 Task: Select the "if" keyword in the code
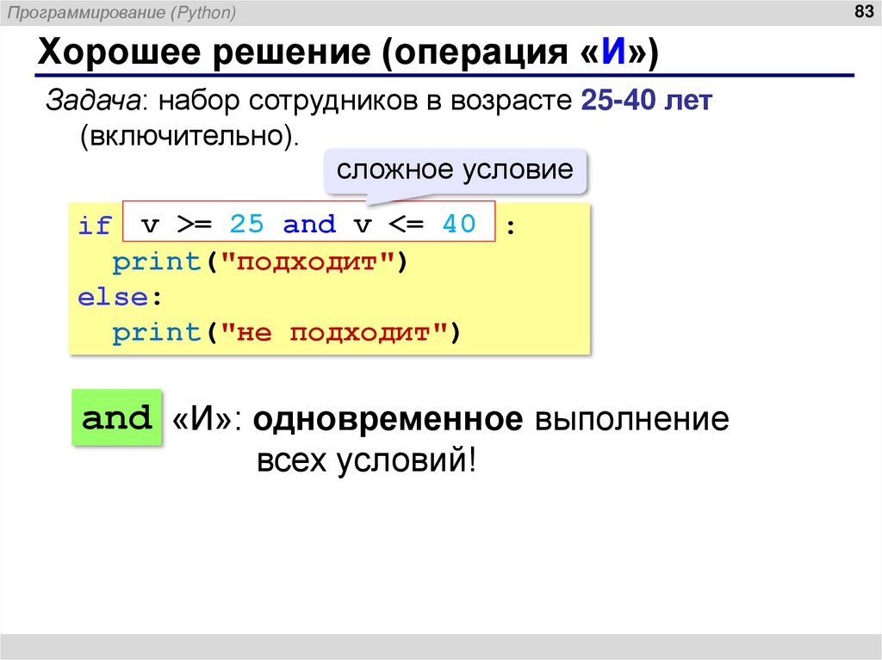coord(96,224)
